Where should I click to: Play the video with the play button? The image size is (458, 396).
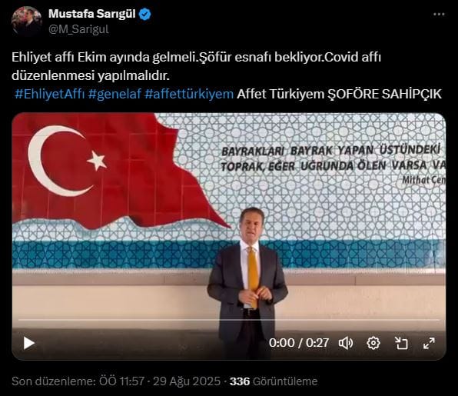(x=29, y=343)
